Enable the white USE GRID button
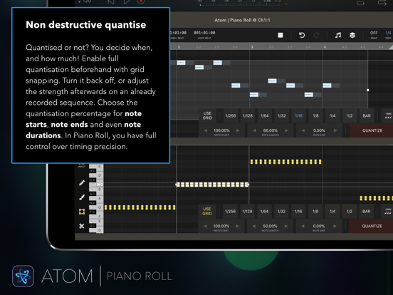This screenshot has width=393, height=295. pos(207,115)
